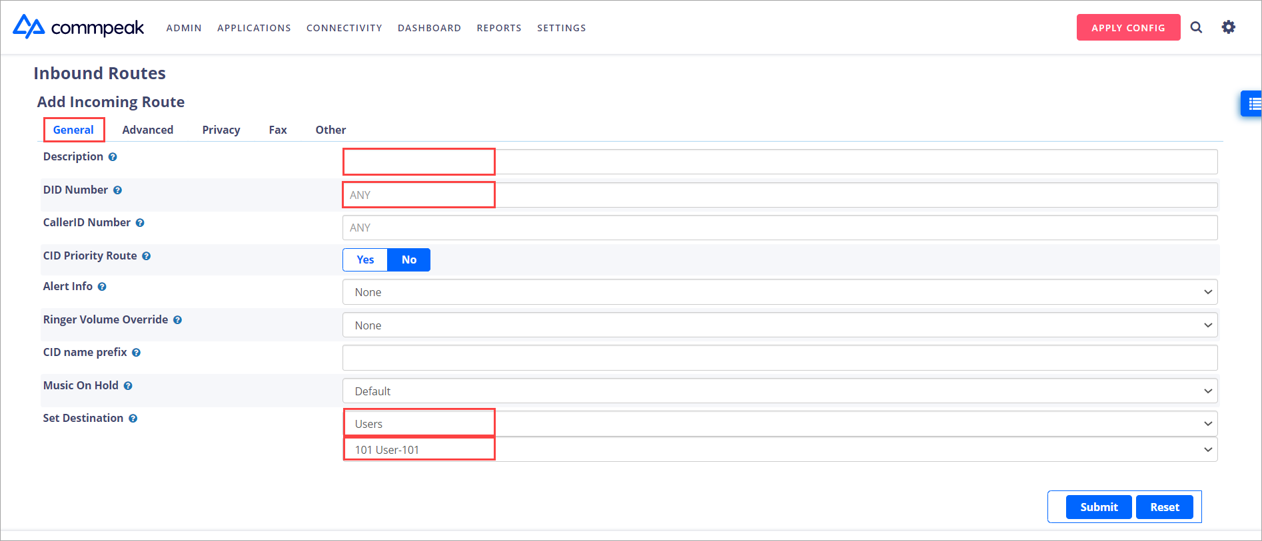This screenshot has height=541, width=1262.
Task: Click the Apply Config button
Action: 1128,27
